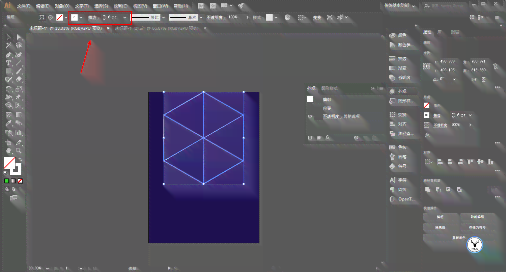This screenshot has height=272, width=506.
Task: Open fill color dropdown in control bar
Action: (x=66, y=18)
